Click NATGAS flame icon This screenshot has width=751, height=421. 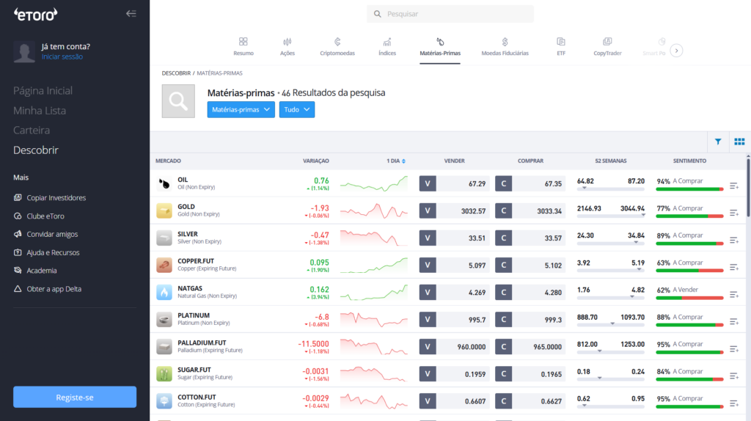tap(164, 292)
